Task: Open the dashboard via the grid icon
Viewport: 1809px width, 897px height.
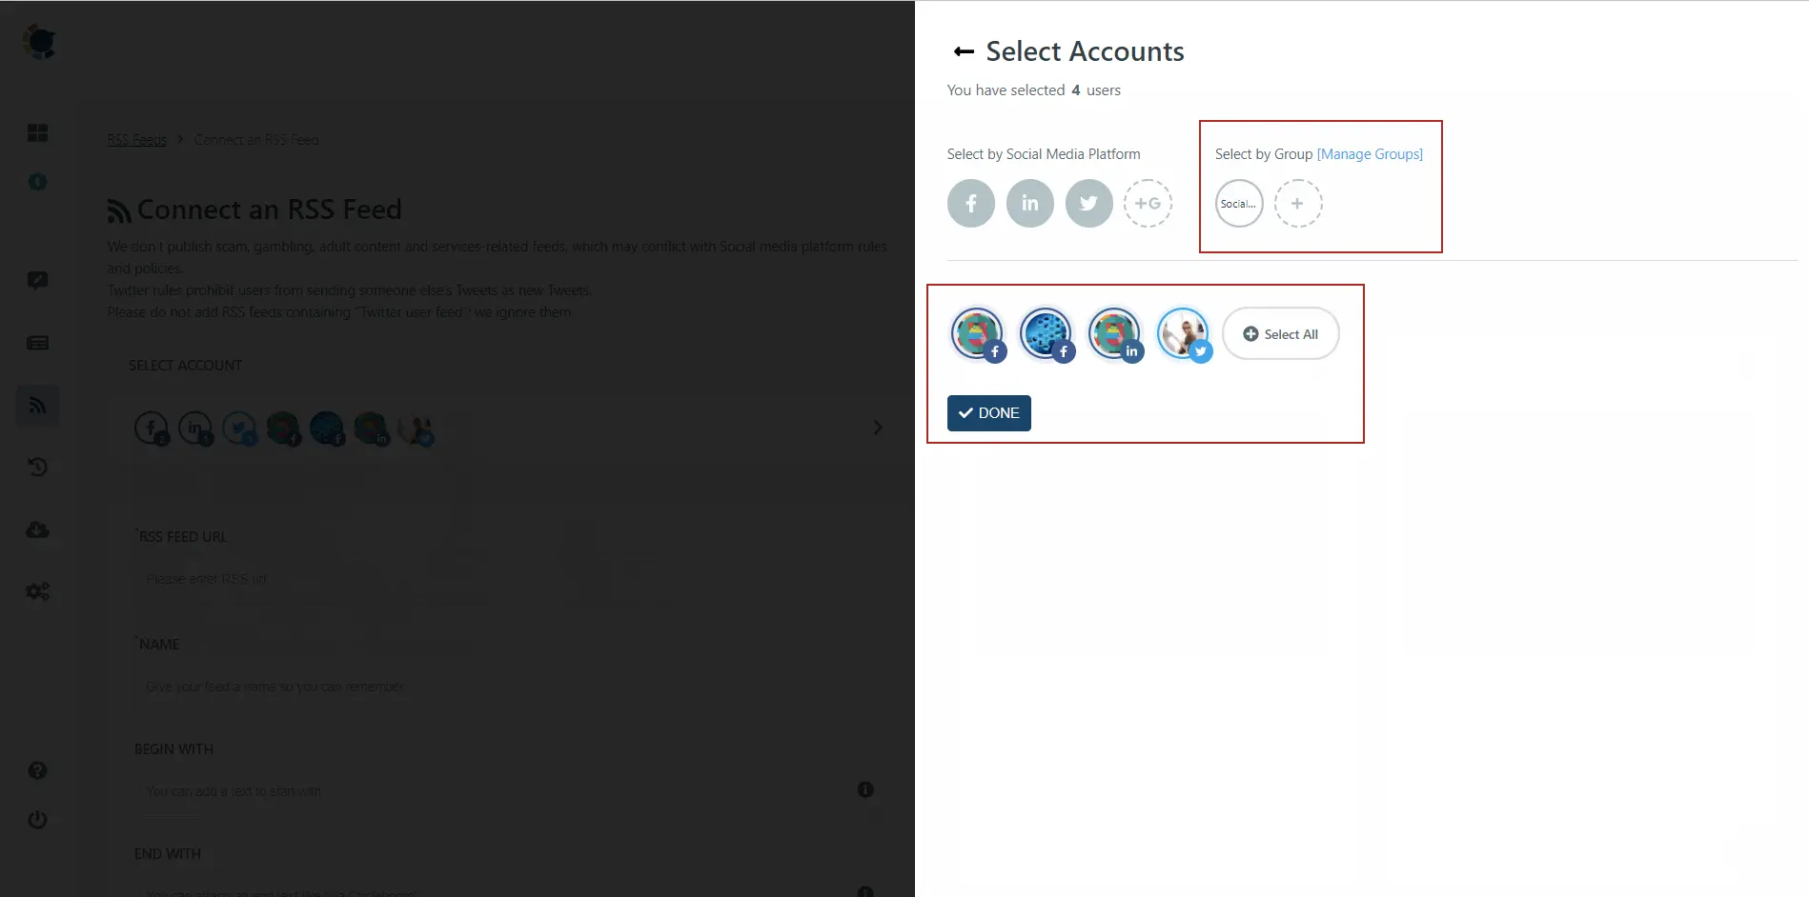Action: pos(37,133)
